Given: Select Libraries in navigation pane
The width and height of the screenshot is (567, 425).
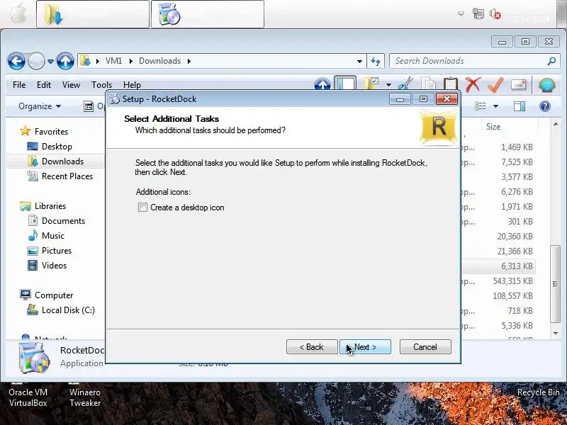Looking at the screenshot, I should pos(50,206).
